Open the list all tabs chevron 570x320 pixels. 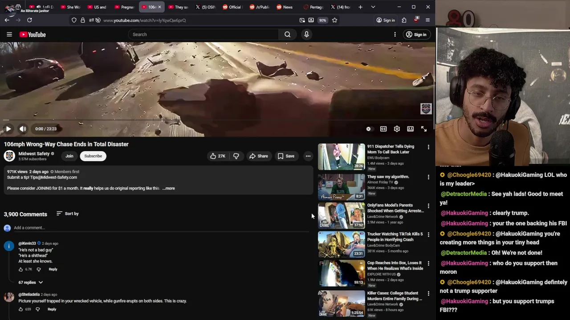click(x=373, y=7)
